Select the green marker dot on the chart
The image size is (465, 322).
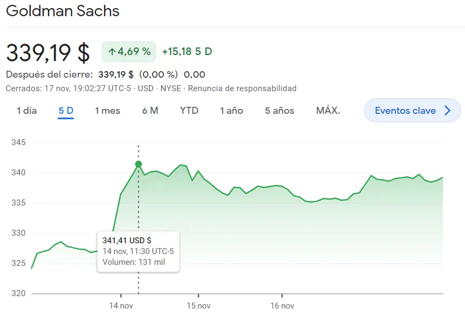(139, 163)
